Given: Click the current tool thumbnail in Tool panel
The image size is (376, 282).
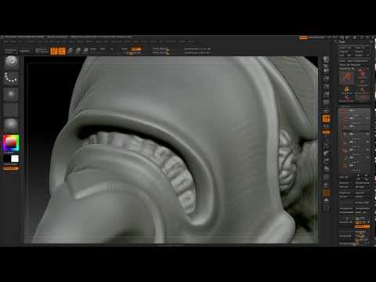Looking at the screenshot, I should [346, 79].
